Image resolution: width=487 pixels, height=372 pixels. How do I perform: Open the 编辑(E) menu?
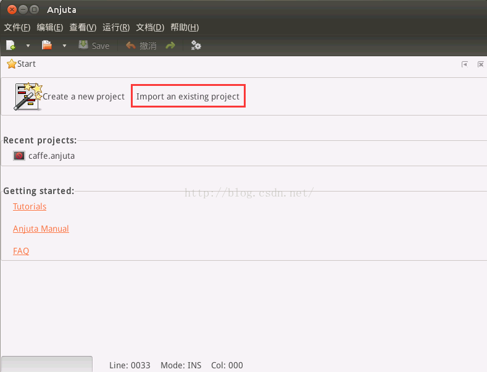[50, 27]
